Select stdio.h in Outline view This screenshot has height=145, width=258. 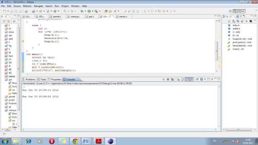[234, 25]
